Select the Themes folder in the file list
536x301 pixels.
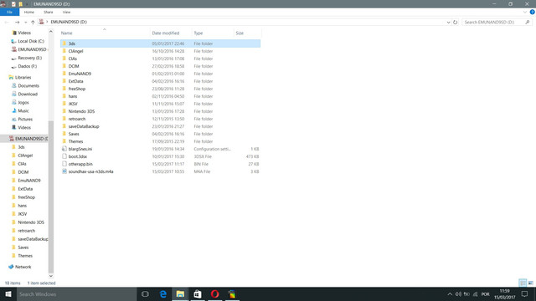coord(160,141)
